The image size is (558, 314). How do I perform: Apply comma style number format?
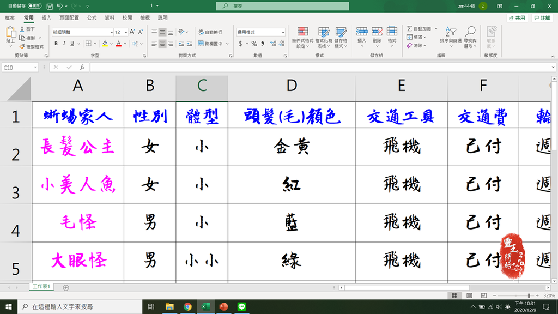[x=263, y=44]
